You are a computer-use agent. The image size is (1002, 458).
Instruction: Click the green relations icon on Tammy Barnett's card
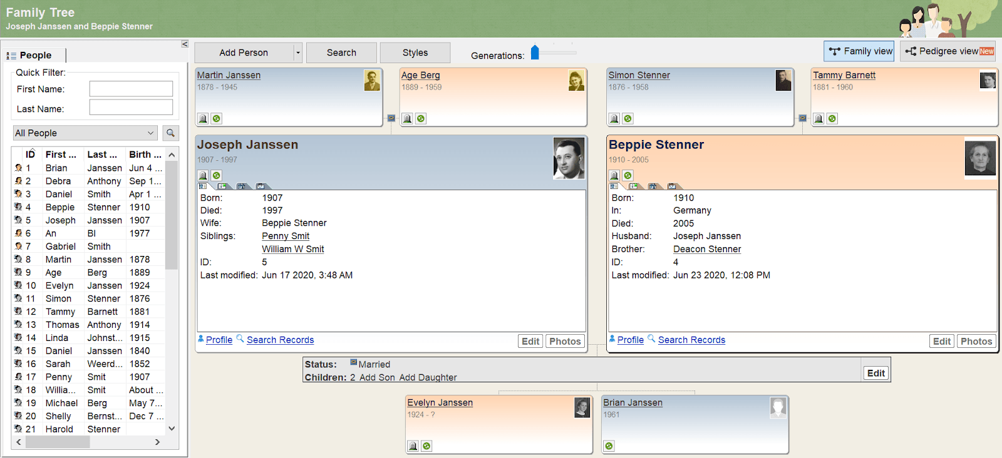(x=832, y=118)
